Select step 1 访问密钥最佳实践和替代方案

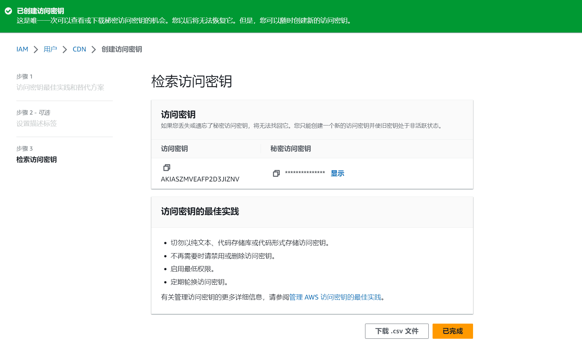60,87
